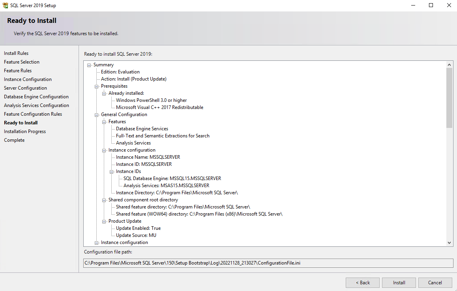Select Microsoft Visual C++ 2017 Redistributable row
This screenshot has width=457, height=291.
point(159,107)
